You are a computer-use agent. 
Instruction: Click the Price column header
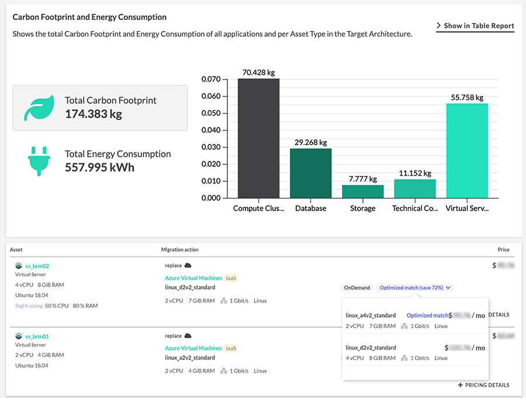[x=504, y=249]
